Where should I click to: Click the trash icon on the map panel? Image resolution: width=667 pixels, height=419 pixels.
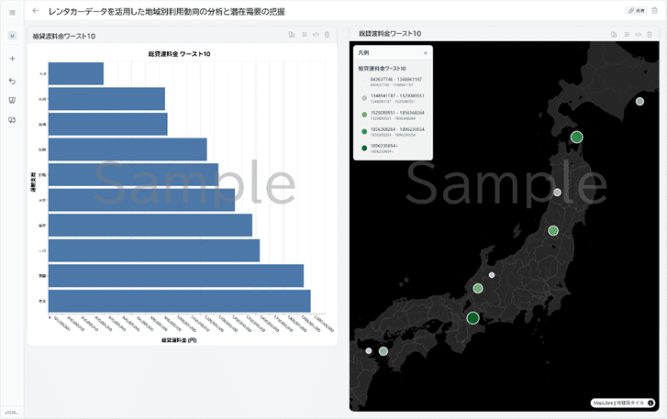click(650, 35)
